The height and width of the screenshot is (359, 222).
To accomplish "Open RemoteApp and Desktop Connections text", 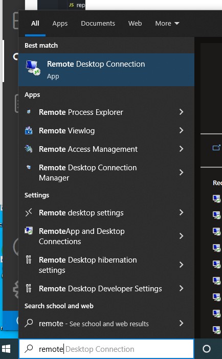I will pyautogui.click(x=82, y=236).
